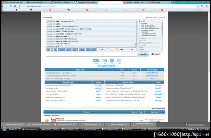Open Front Mission 5 torrent download item
The width and height of the screenshot is (211, 138).
(39, 124)
